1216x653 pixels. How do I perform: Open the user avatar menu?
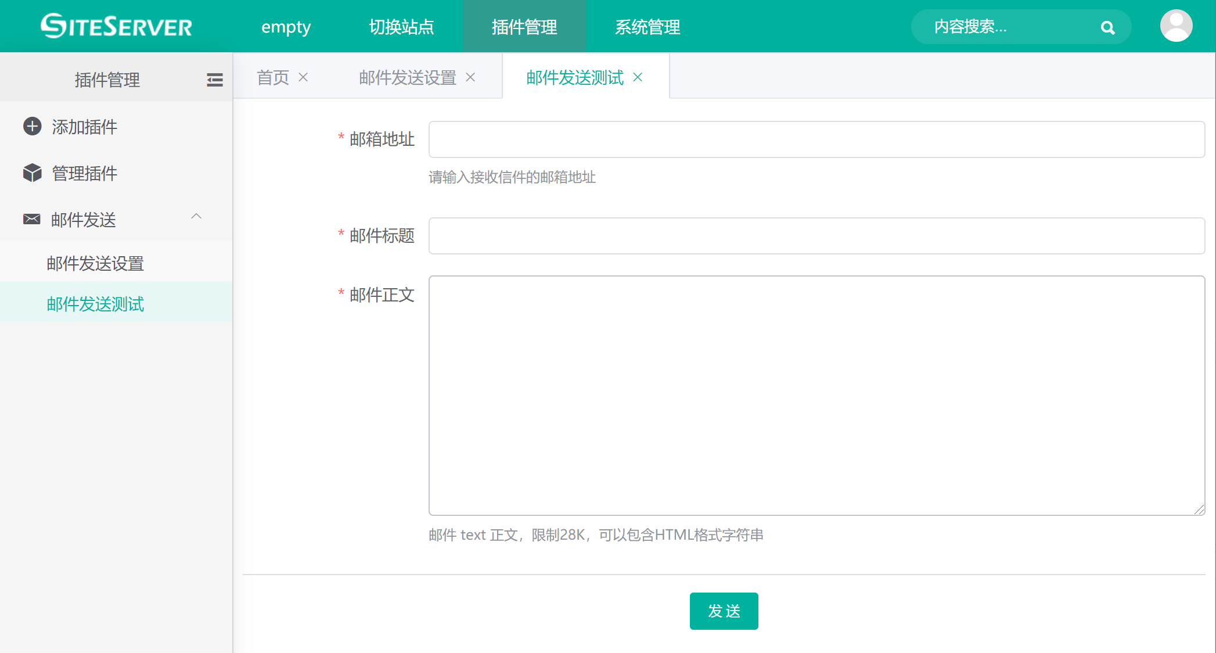[1176, 26]
